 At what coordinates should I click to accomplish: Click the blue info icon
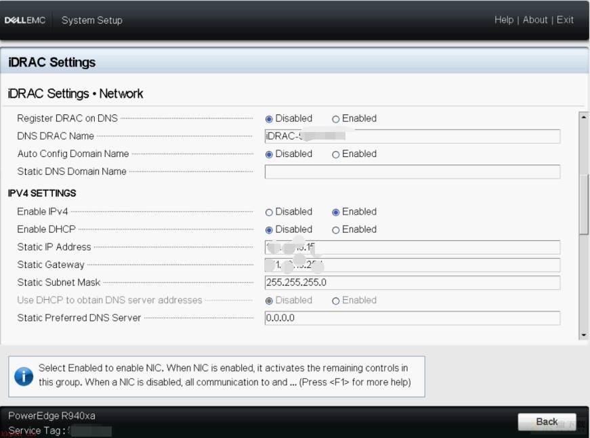24,376
